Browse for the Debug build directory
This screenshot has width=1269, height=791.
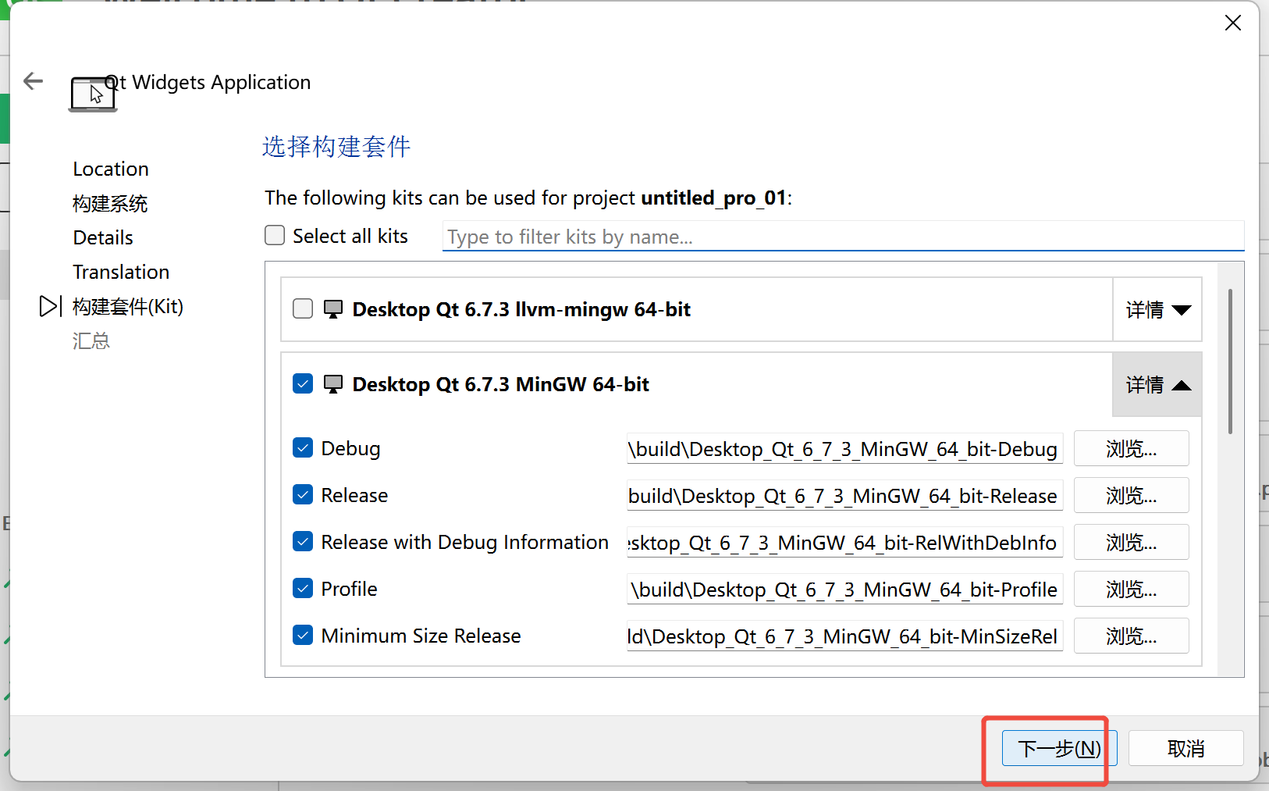(1131, 448)
